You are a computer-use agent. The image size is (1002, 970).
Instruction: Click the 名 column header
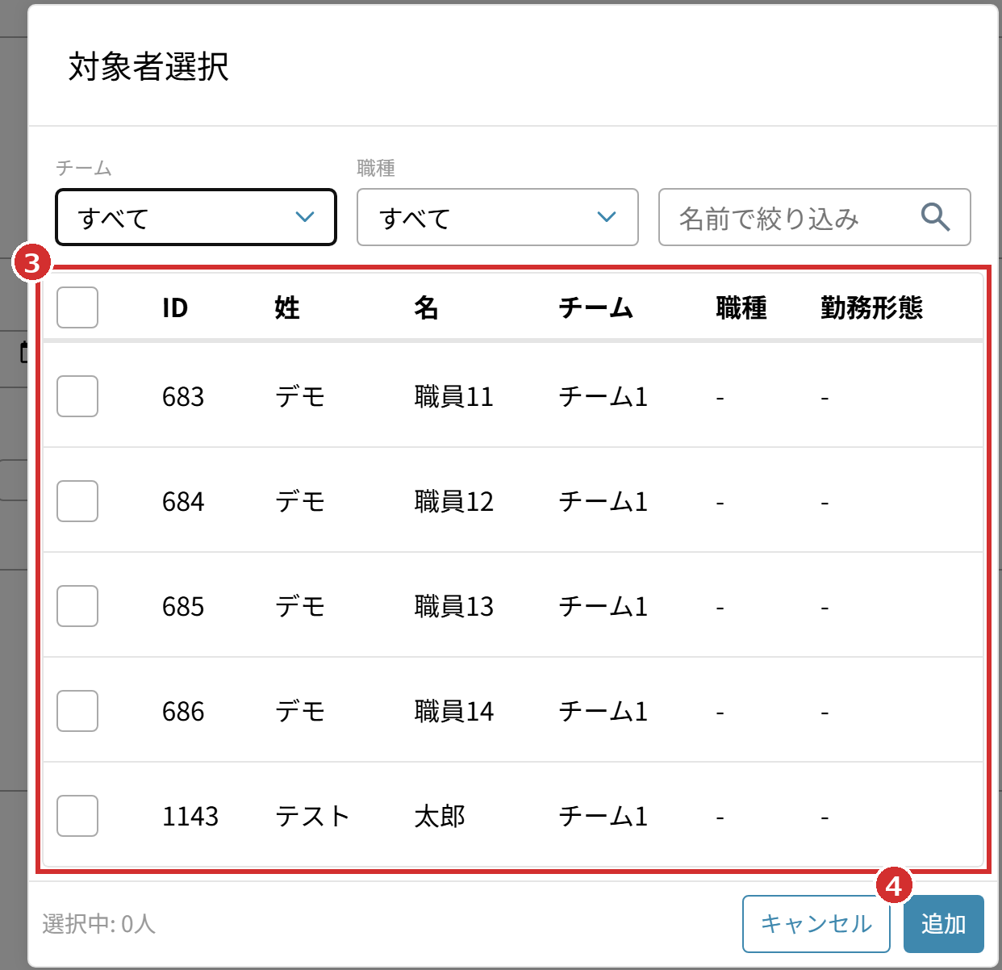[427, 307]
